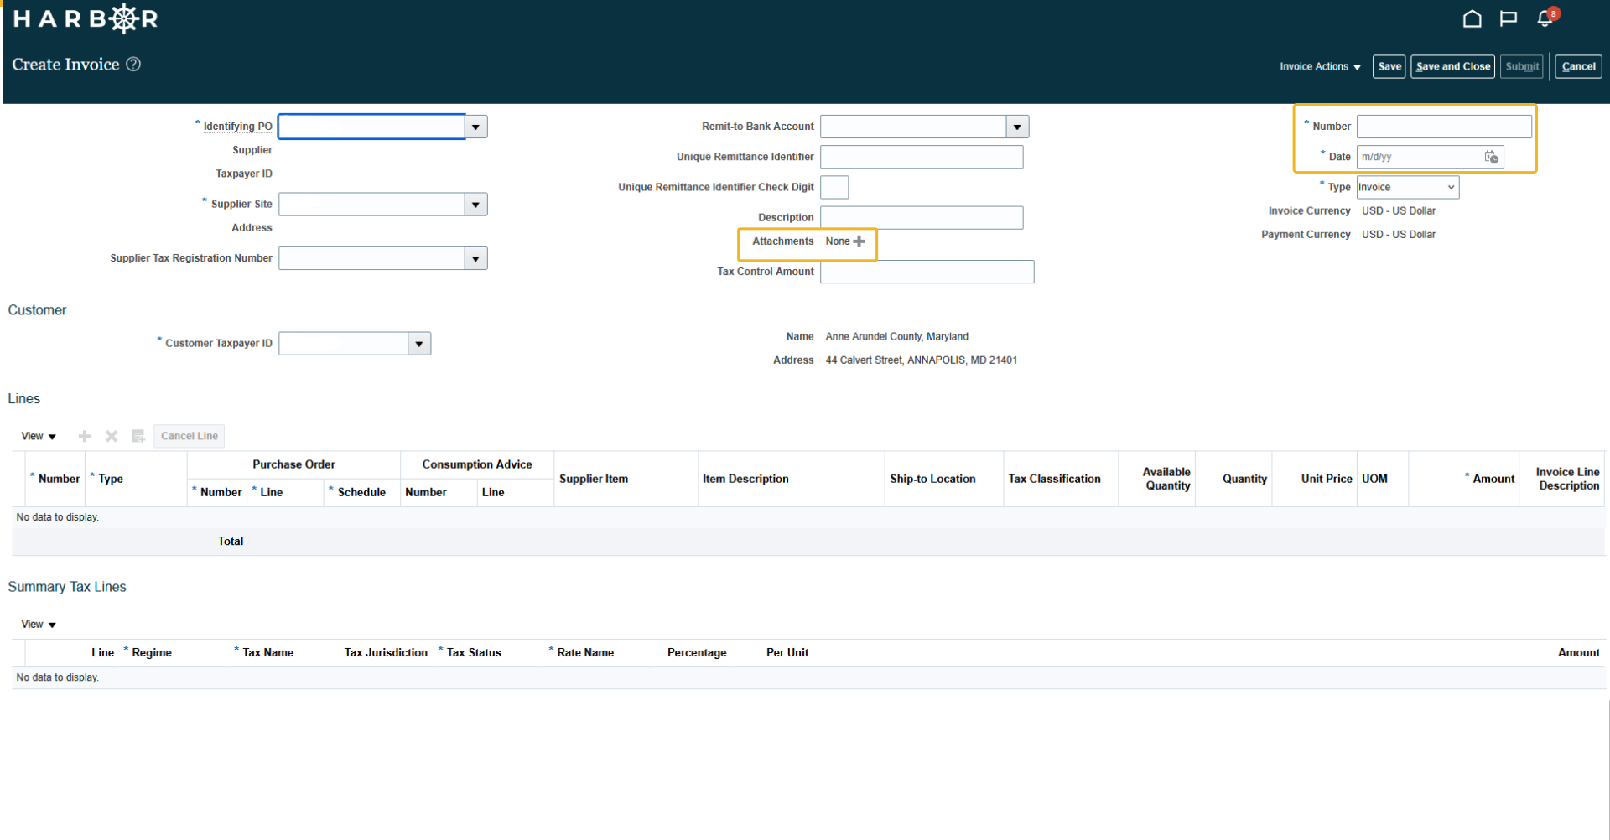Click the Tax Name column header
This screenshot has height=840, width=1610.
pos(267,653)
